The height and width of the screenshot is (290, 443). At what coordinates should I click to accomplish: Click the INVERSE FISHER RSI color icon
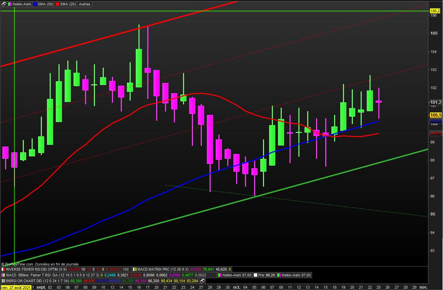3,269
